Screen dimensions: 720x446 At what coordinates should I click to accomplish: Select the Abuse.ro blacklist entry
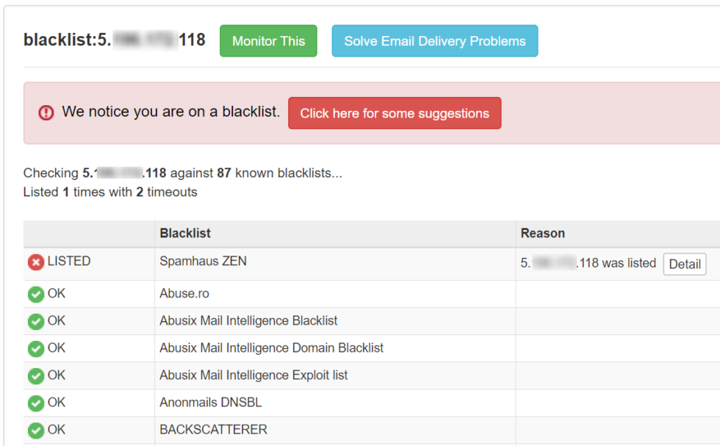184,294
